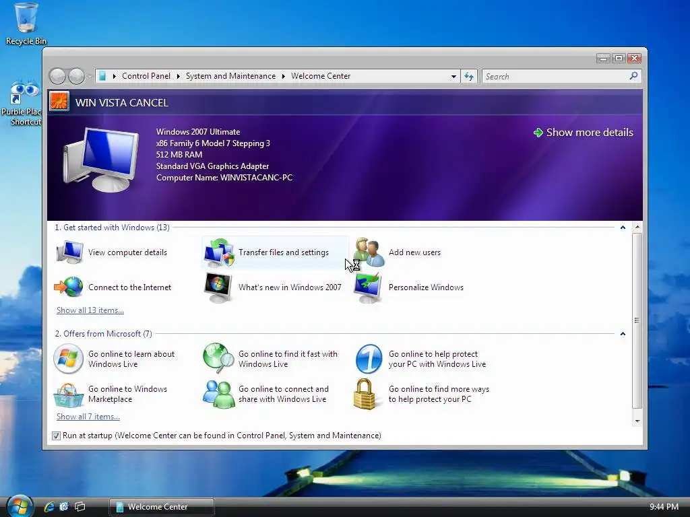690x517 pixels.
Task: Click padlock icon for more protection ways
Action: point(365,394)
